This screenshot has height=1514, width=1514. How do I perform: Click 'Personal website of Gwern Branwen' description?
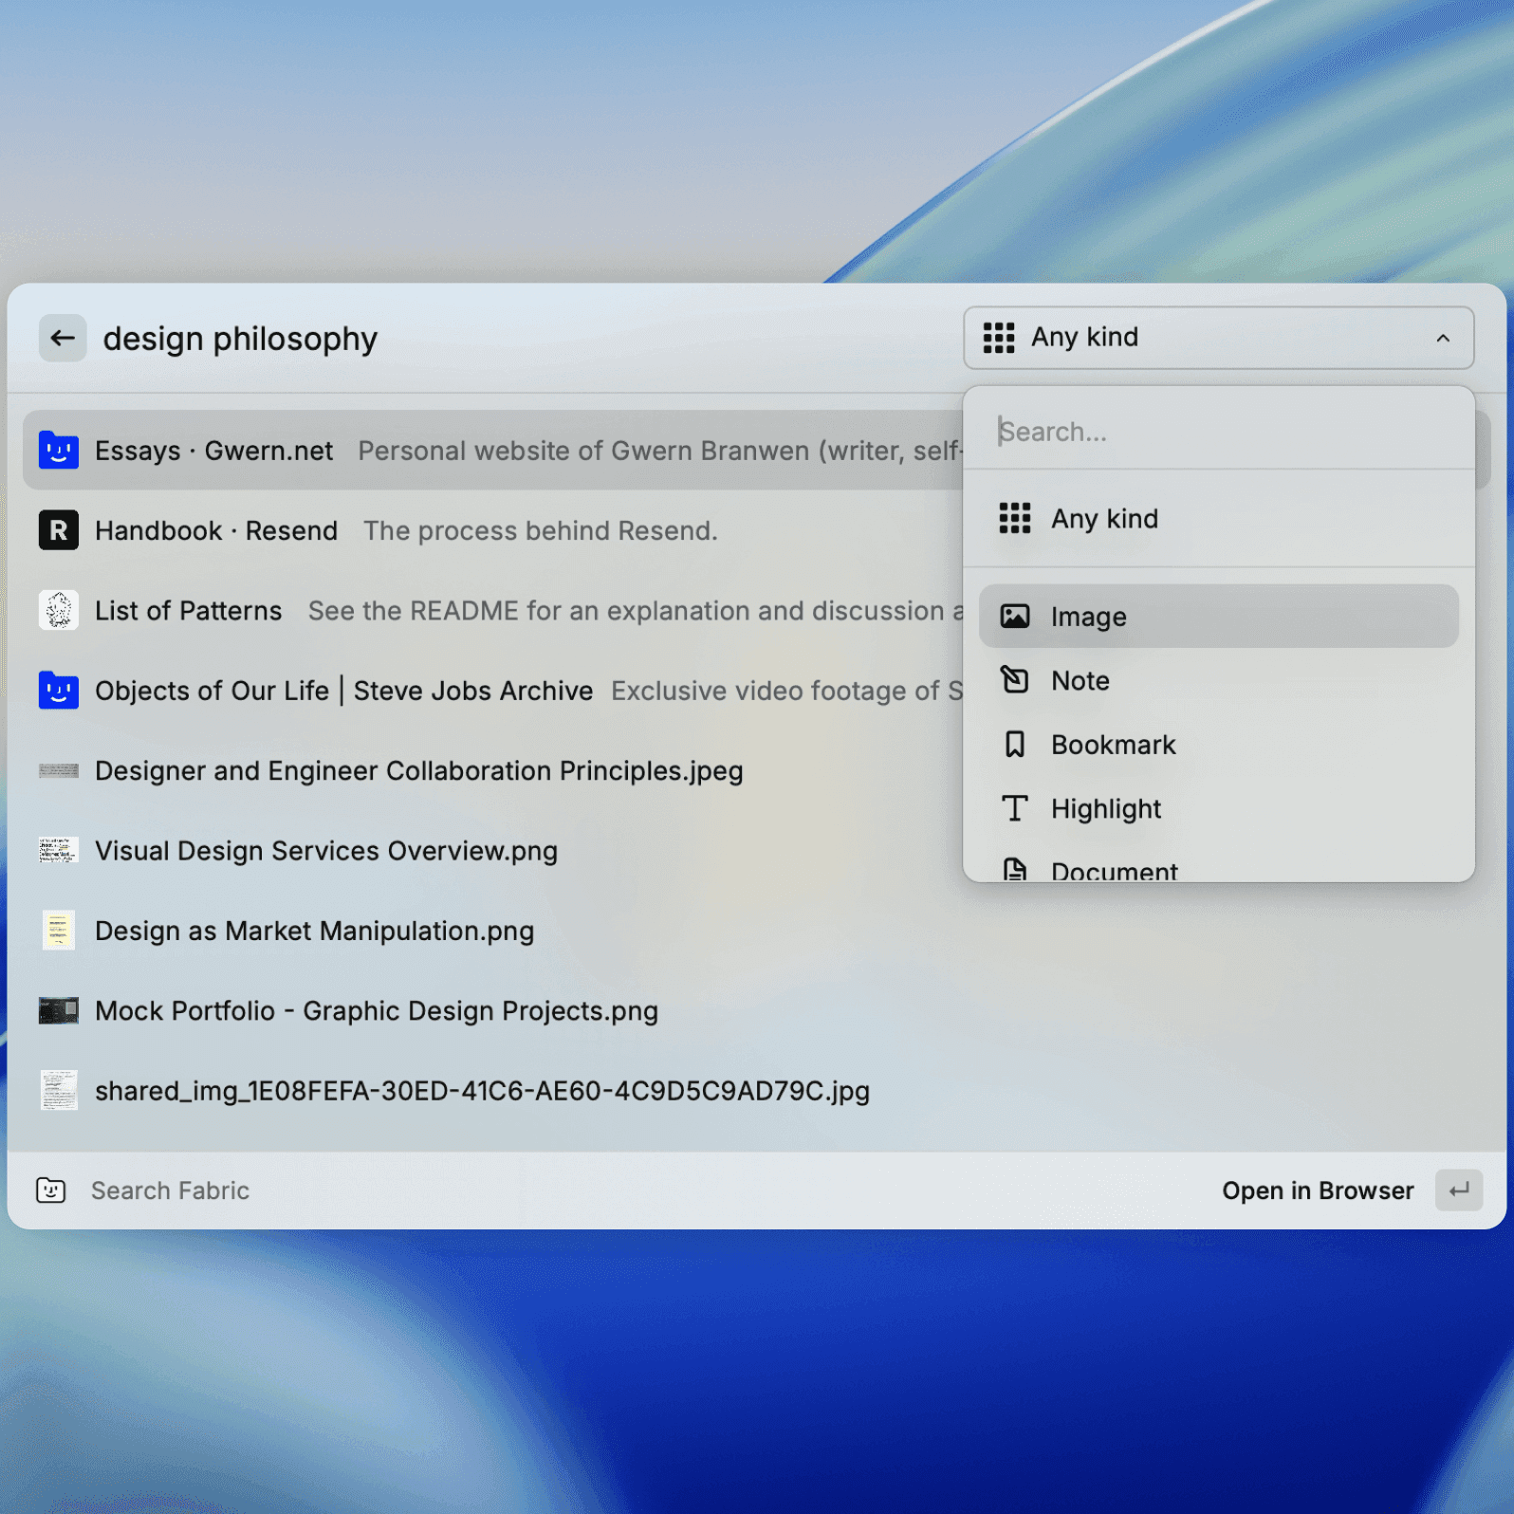pyautogui.click(x=660, y=451)
